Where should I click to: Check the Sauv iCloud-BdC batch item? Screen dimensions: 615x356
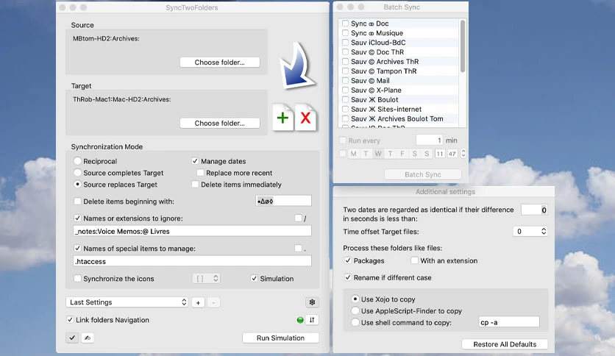point(345,43)
